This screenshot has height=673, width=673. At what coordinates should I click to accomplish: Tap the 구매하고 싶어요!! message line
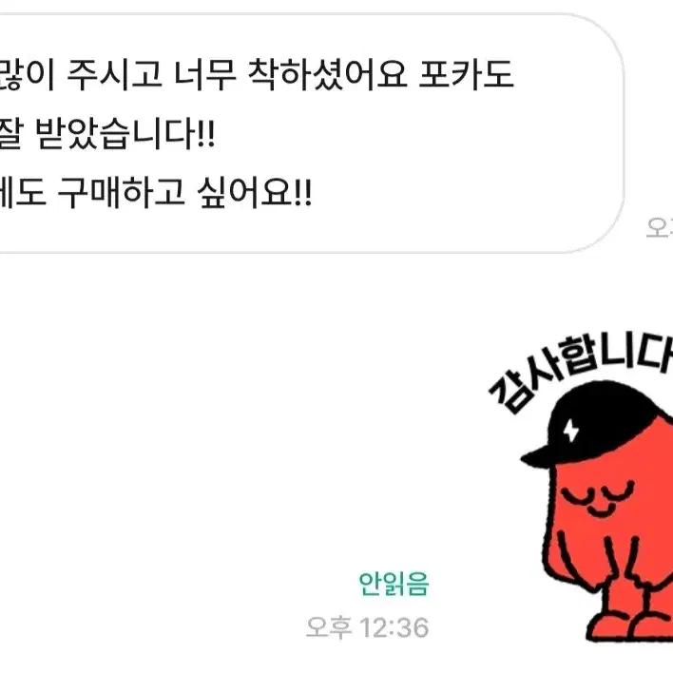156,193
